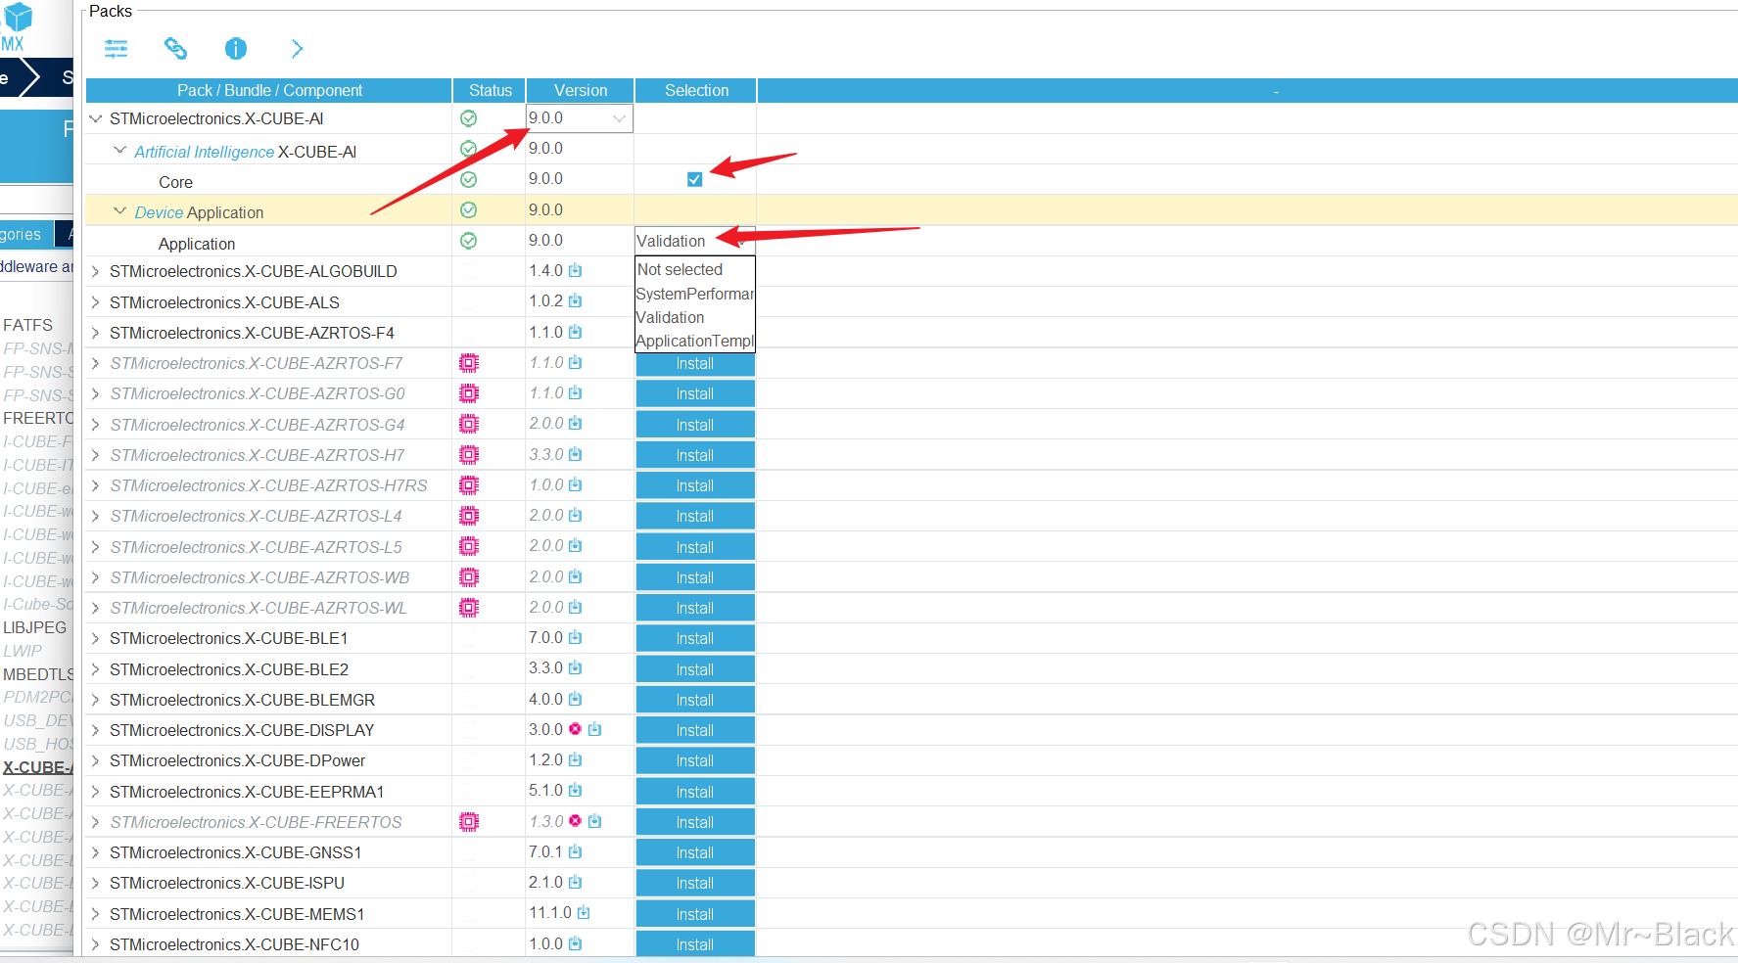1738x963 pixels.
Task: Collapse the STMicroelectronics.X-CUBE-AI pack
Action: [x=96, y=118]
